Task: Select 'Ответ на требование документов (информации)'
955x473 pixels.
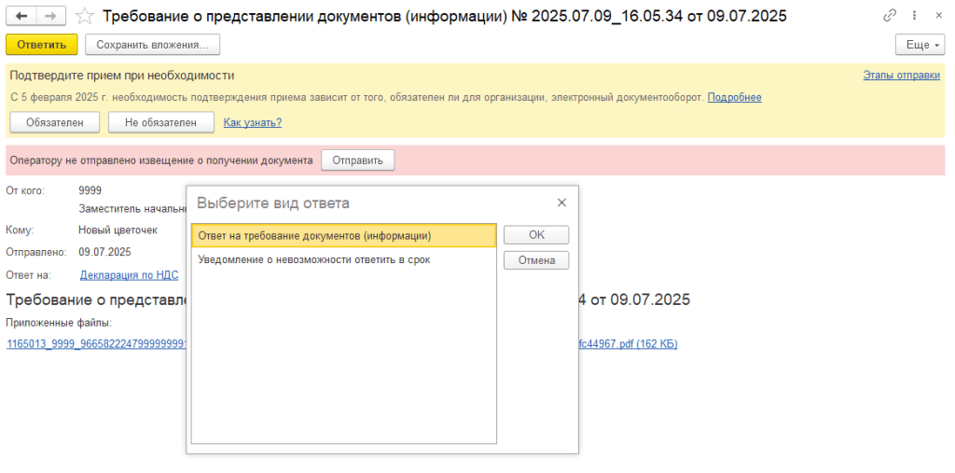Action: pos(314,236)
